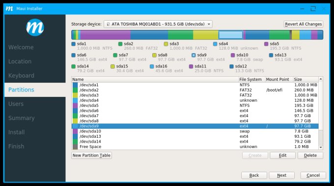Select /dev/sda8 row in partition list

pyautogui.click(x=195, y=121)
